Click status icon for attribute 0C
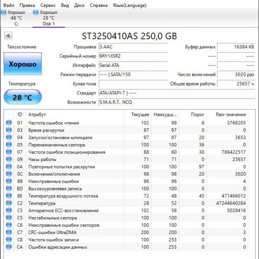This screenshot has height=259, width=259. [9, 174]
